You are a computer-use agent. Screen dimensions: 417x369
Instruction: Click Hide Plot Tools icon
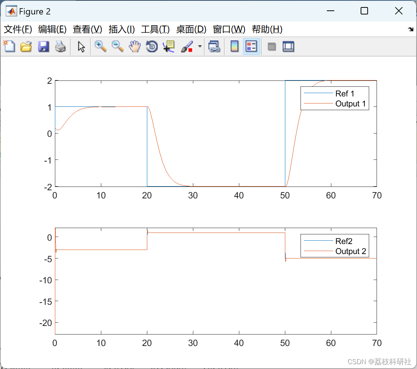click(x=272, y=47)
